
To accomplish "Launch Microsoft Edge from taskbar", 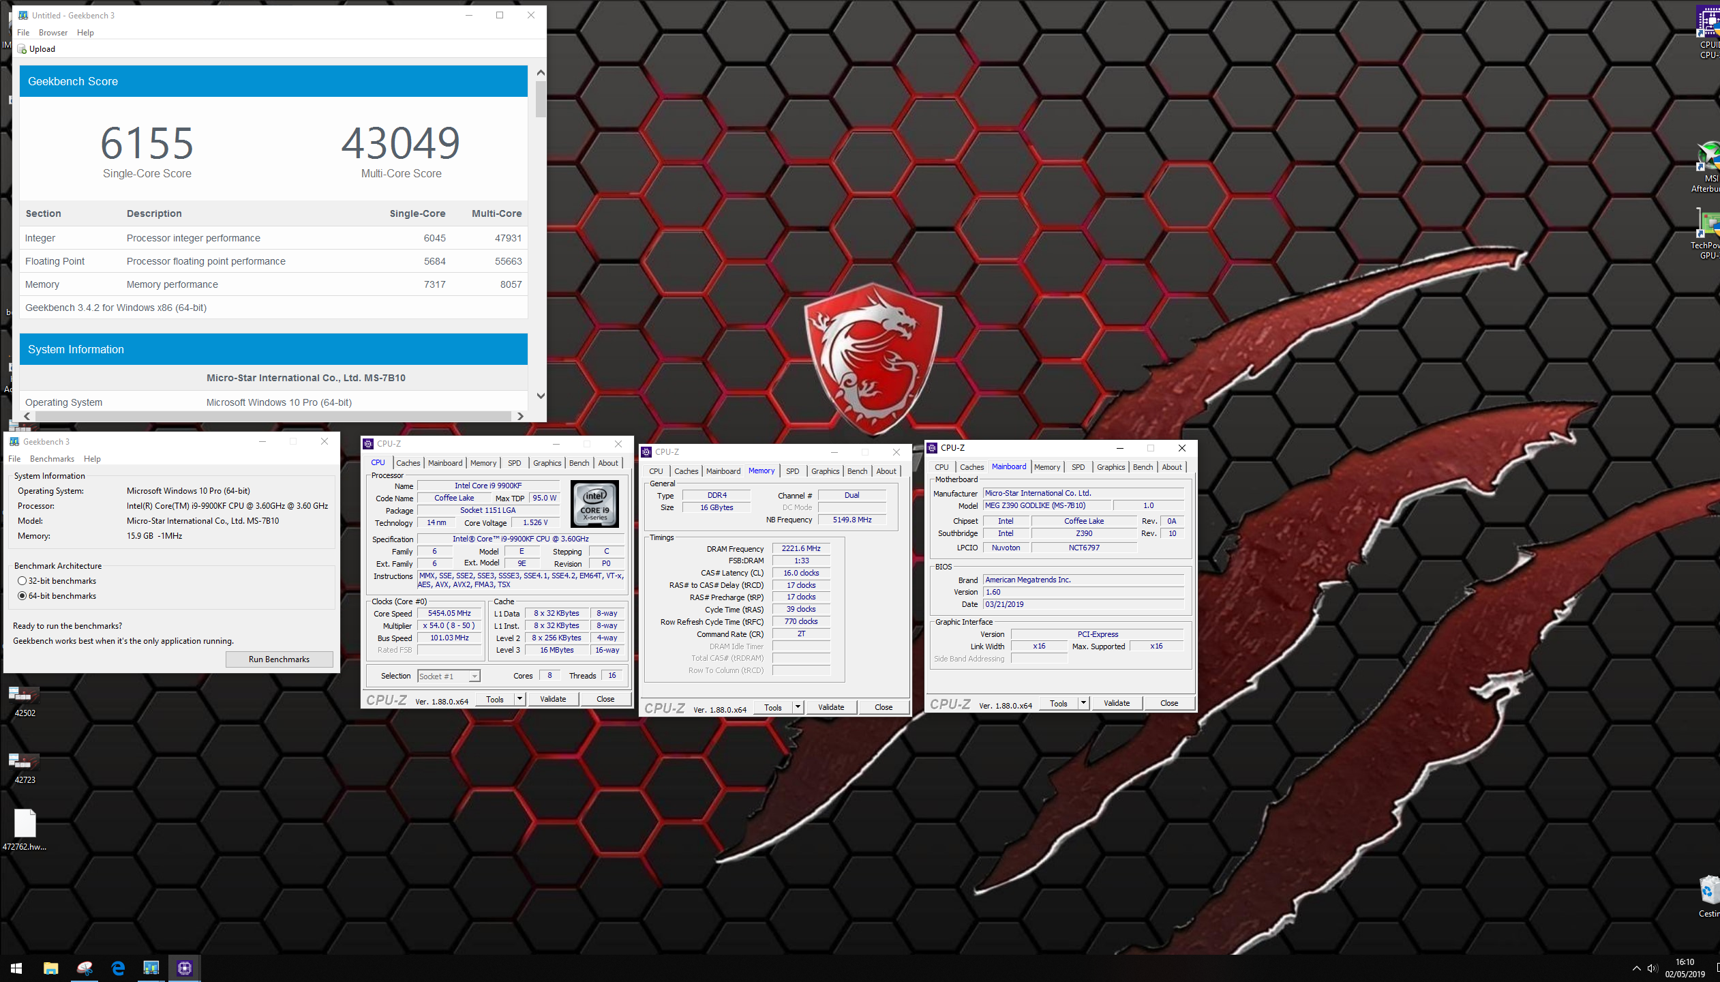I will [118, 968].
